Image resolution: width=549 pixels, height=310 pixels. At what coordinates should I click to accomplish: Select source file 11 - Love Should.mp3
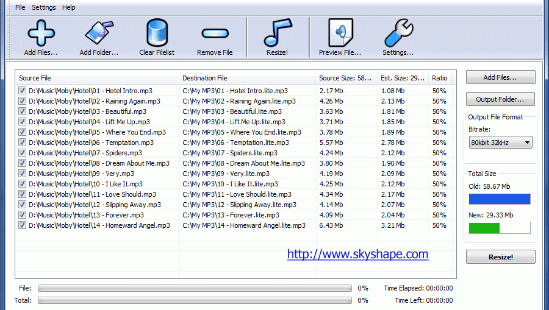click(x=93, y=194)
